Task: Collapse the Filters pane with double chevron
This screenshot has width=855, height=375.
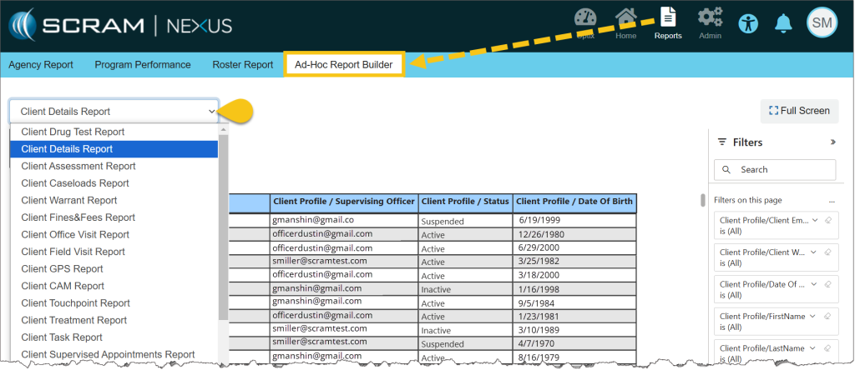Action: (x=832, y=142)
